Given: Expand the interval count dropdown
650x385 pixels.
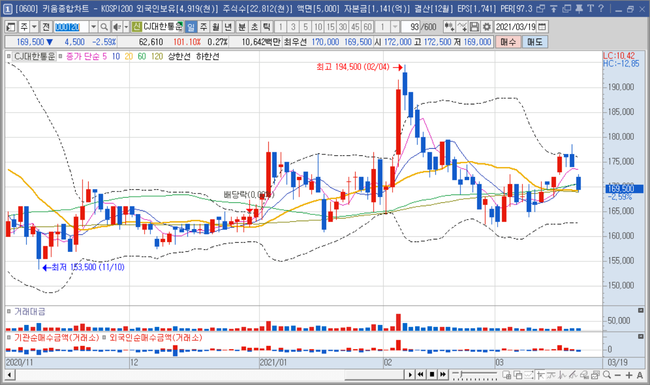Looking at the screenshot, I should tap(395, 27).
